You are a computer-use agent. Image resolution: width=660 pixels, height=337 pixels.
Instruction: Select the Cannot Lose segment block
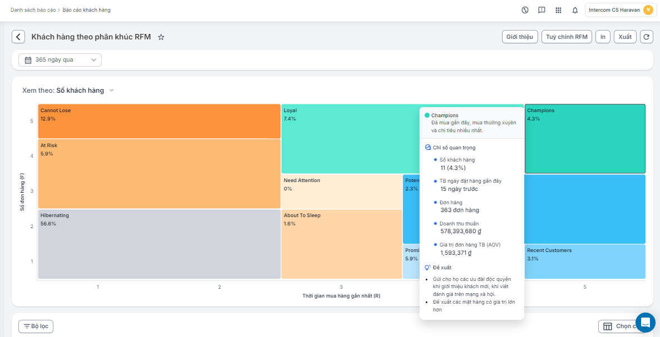(159, 121)
